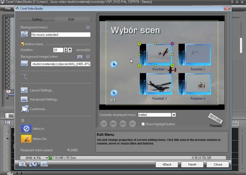Select the Menu Out effect icon

point(26,139)
